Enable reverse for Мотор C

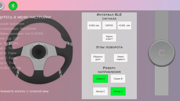coord(100,91)
